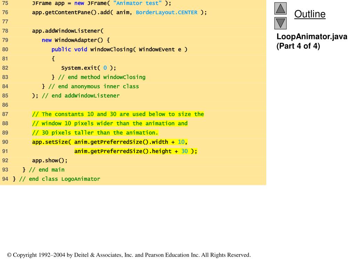Click highlighted comment on line 87

pyautogui.click(x=118, y=114)
